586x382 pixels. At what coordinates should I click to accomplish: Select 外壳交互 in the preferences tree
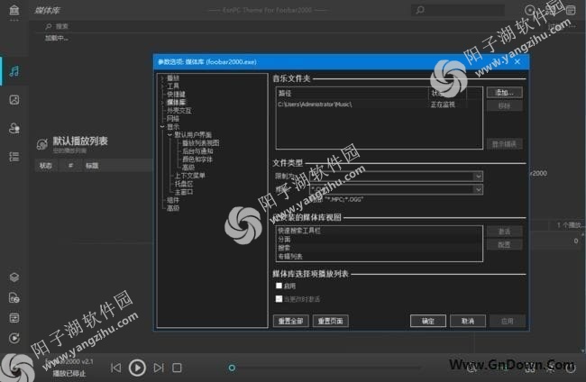(x=179, y=111)
